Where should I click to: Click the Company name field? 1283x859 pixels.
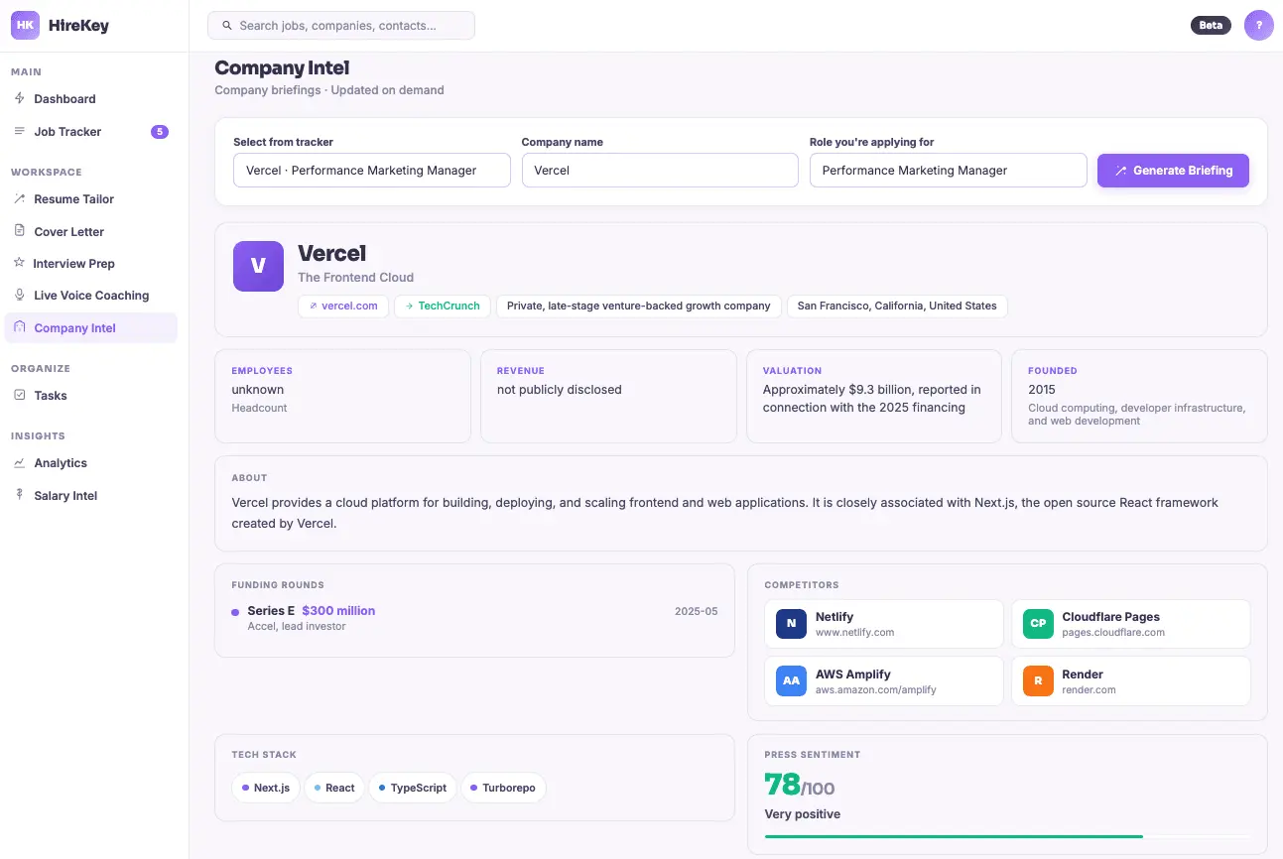click(x=660, y=170)
